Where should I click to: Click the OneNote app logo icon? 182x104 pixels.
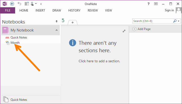coord(5,4)
